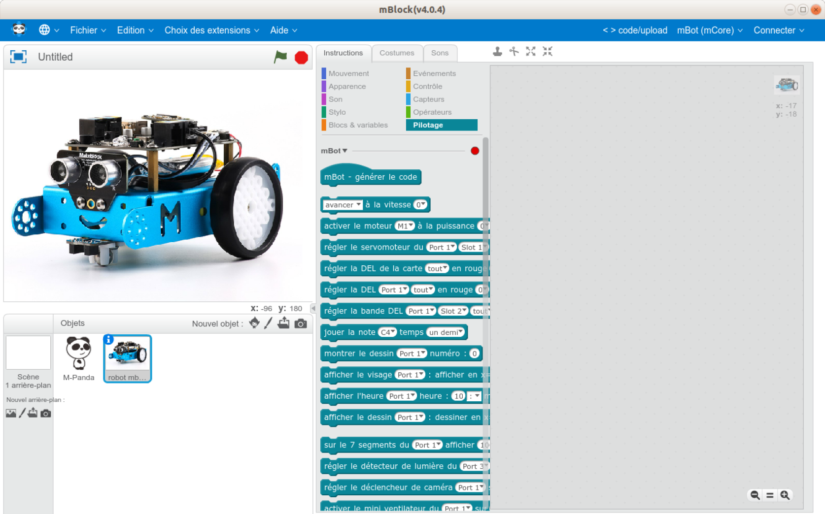
Task: Choose backdrop from library icon
Action: (11, 413)
